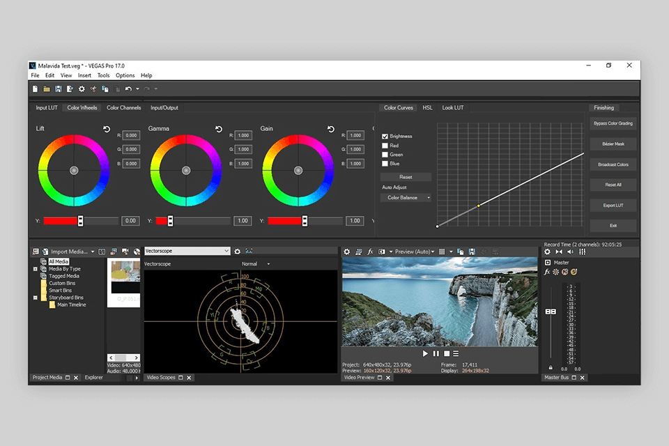Reset the Gain color wheel
Screen dimensions: 669x446
tap(331, 129)
